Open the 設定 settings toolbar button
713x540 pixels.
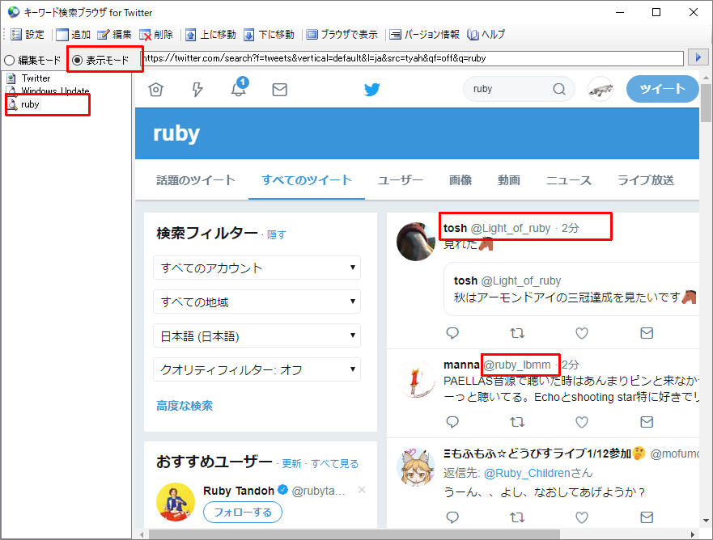[x=28, y=35]
